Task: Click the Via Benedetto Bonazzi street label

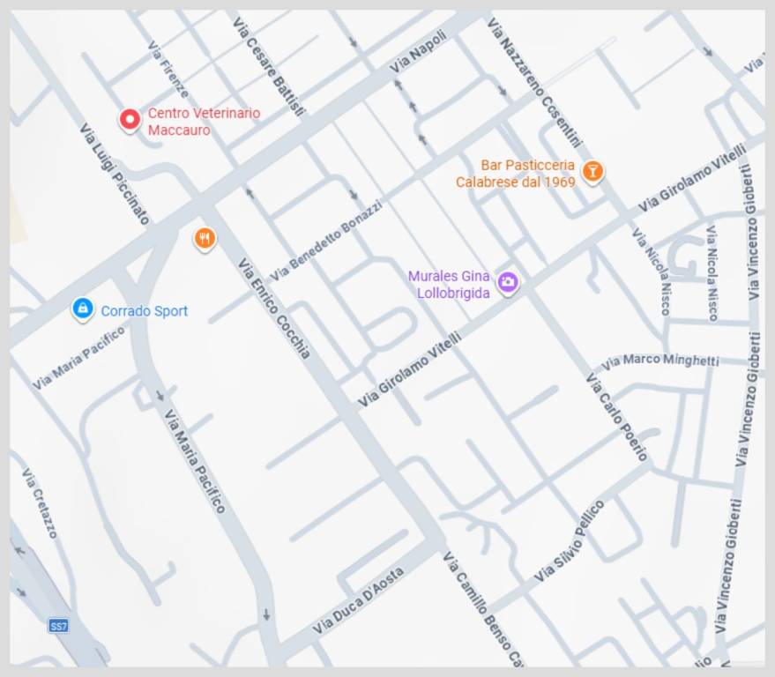Action: pos(326,240)
